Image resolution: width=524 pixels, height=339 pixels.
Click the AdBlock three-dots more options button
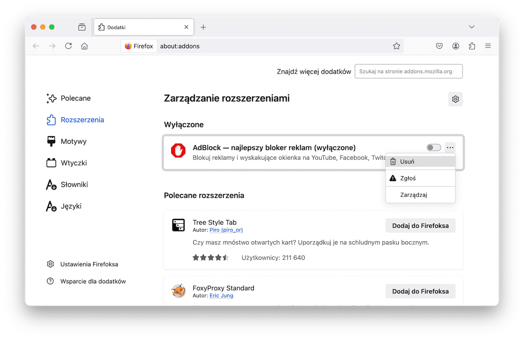pyautogui.click(x=450, y=148)
